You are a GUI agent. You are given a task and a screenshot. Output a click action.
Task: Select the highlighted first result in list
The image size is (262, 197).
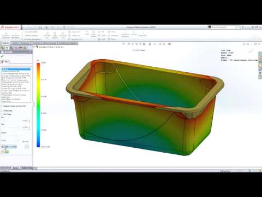click(16, 69)
